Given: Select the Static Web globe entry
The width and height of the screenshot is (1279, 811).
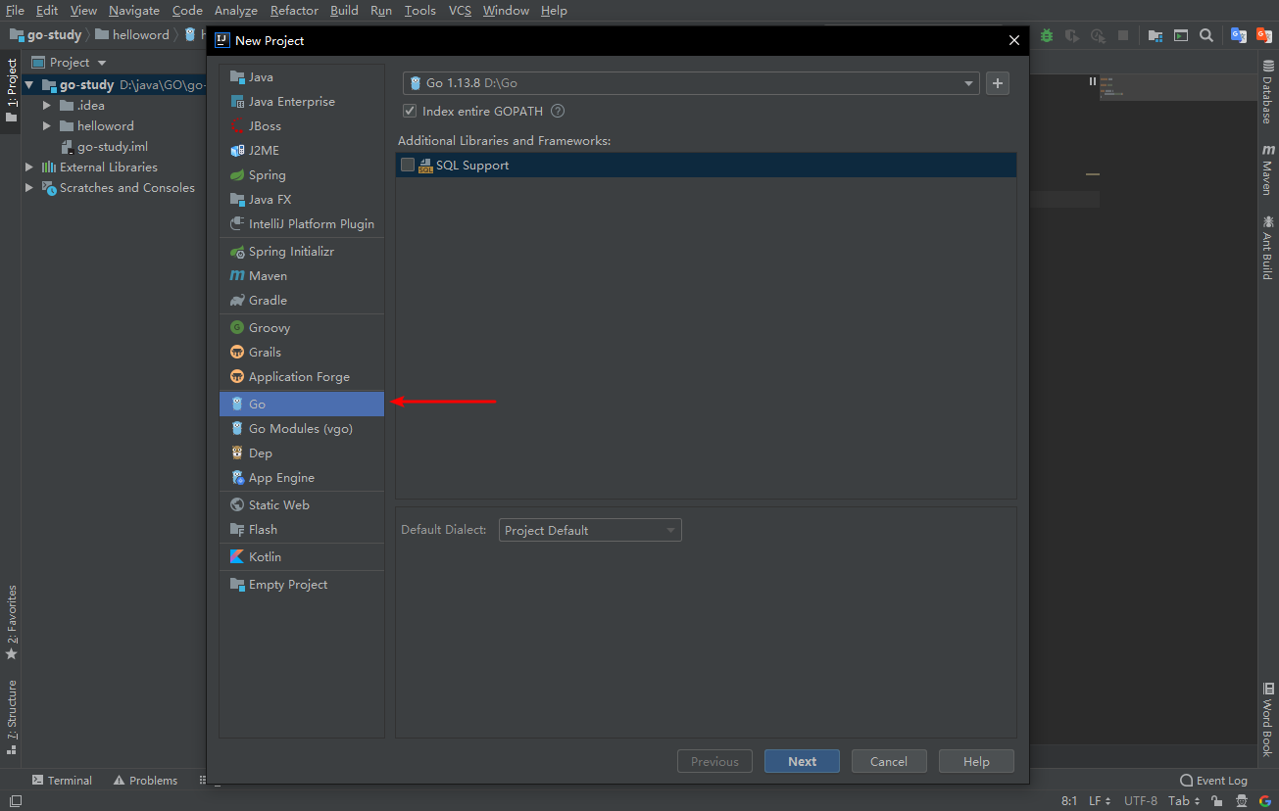Looking at the screenshot, I should click(236, 504).
